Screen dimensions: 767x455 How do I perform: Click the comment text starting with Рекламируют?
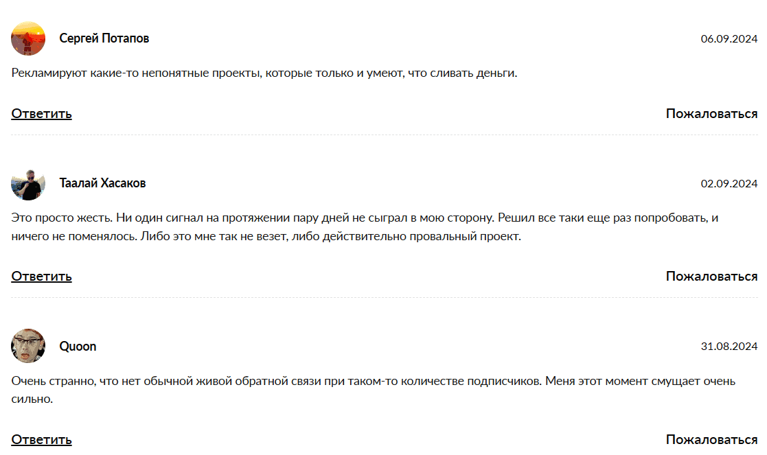click(x=264, y=73)
